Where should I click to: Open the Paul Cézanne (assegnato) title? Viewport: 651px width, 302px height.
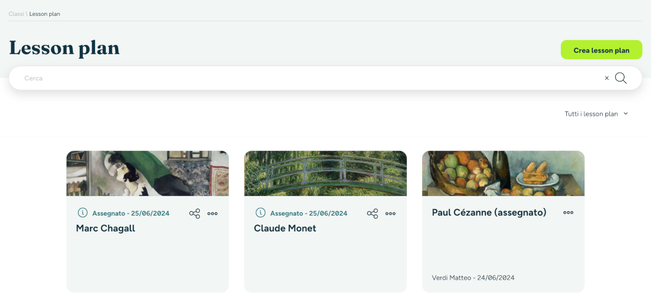click(489, 213)
